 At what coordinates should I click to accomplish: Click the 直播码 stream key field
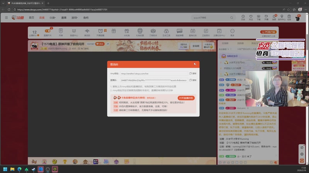(x=154, y=80)
